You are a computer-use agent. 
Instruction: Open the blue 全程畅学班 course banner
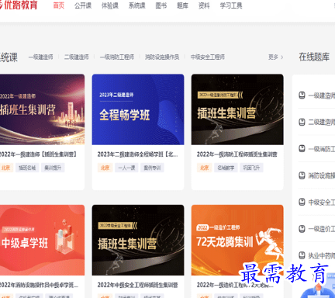(x=138, y=109)
